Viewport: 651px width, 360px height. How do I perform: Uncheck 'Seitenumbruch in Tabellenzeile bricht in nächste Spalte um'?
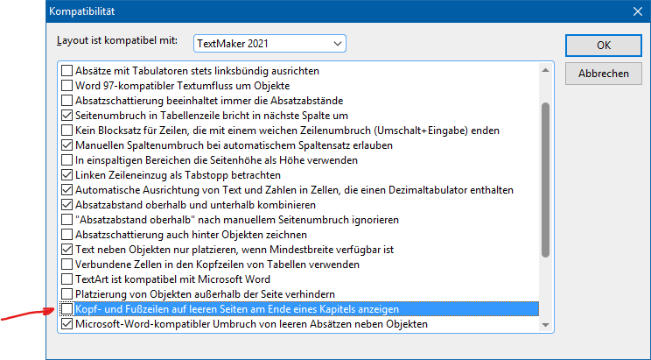click(66, 115)
